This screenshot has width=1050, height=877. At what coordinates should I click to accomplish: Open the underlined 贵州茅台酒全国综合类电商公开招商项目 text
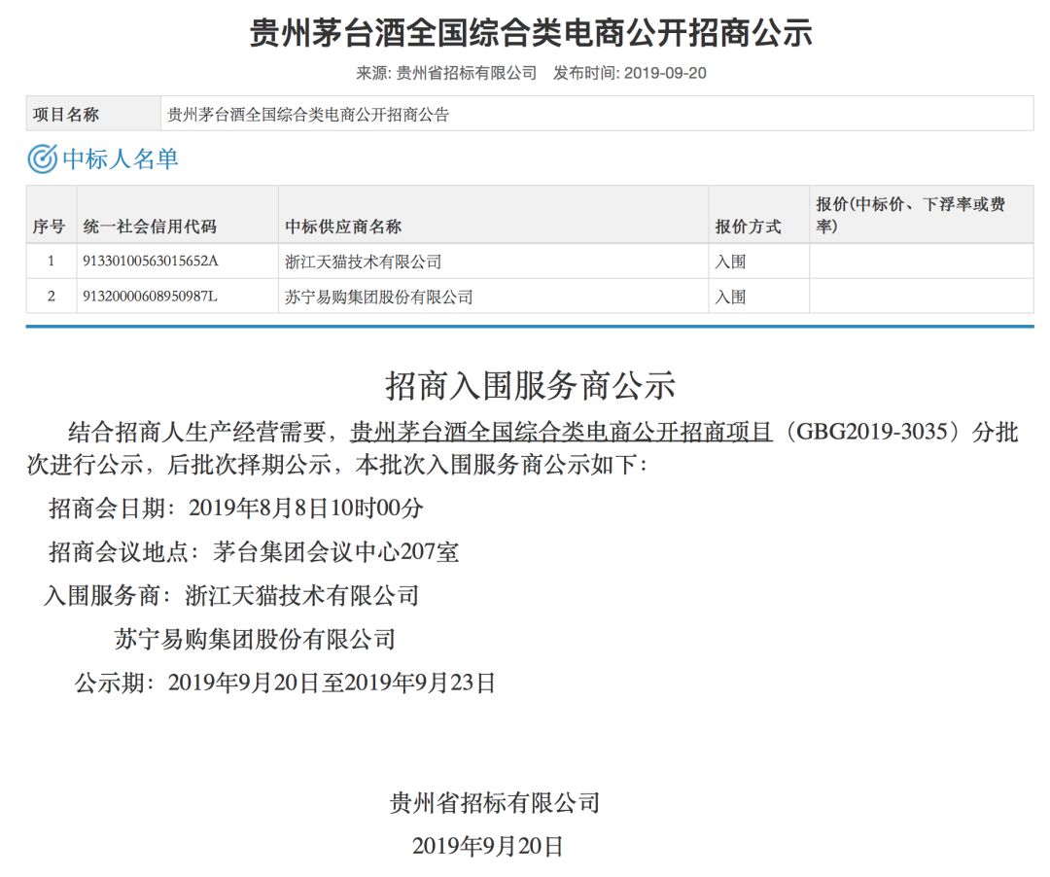561,432
